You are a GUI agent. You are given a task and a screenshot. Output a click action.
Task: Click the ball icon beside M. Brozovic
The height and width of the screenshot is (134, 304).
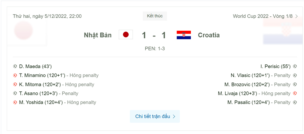click(x=295, y=84)
